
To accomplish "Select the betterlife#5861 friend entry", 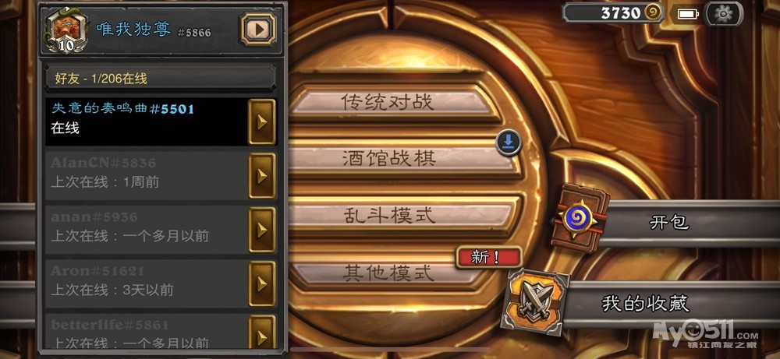I will [x=147, y=333].
